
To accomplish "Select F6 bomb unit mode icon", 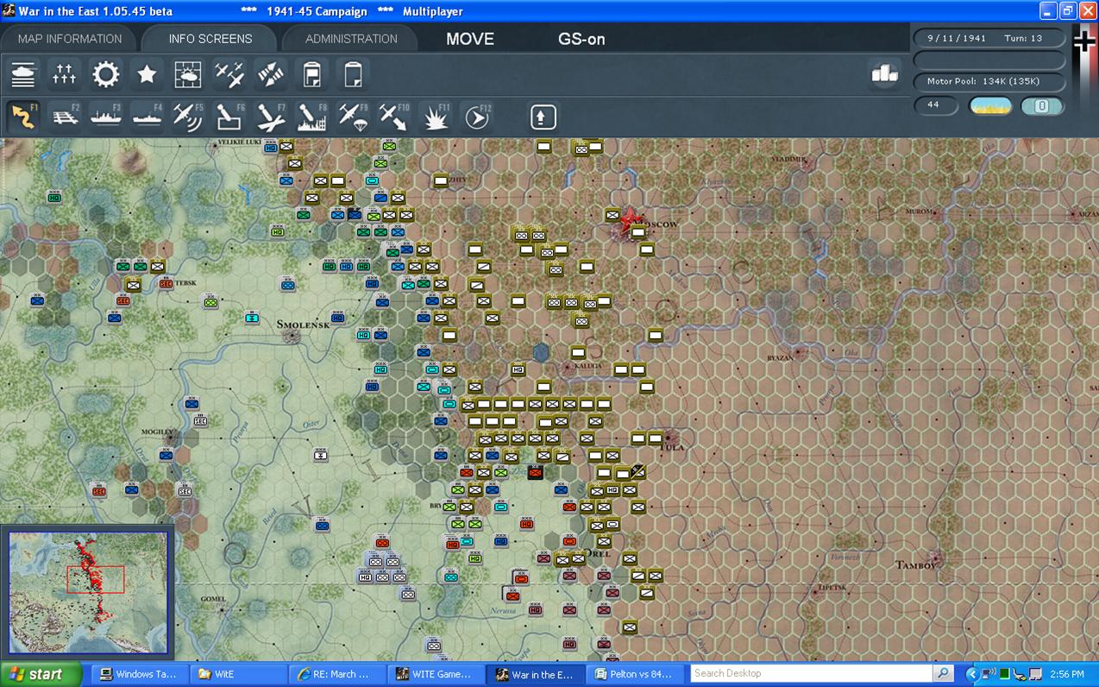I will point(229,117).
